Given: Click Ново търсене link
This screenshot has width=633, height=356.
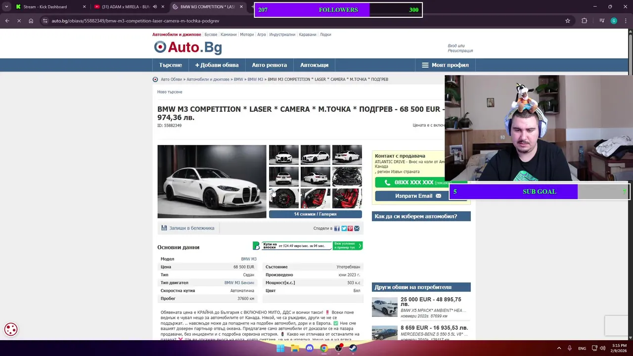Looking at the screenshot, I should tap(170, 92).
